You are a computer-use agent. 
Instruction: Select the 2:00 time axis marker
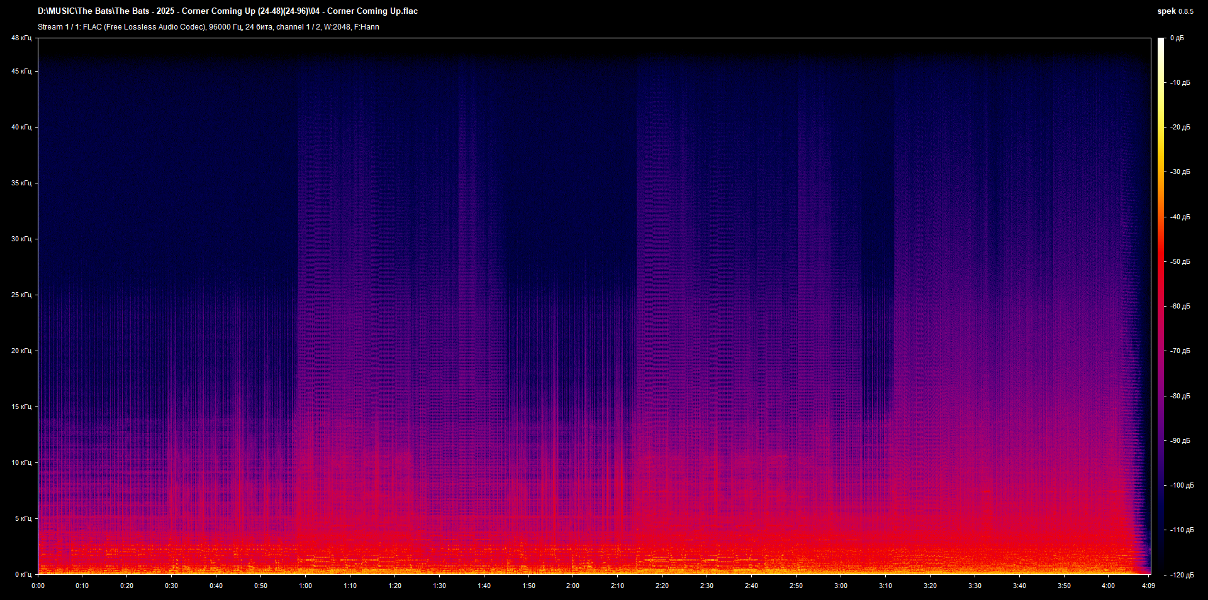(x=573, y=586)
